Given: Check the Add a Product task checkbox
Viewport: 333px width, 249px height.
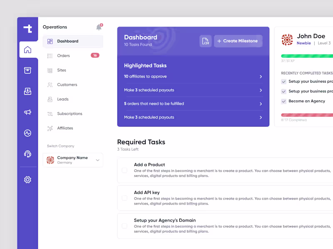Looking at the screenshot, I should coord(124,170).
